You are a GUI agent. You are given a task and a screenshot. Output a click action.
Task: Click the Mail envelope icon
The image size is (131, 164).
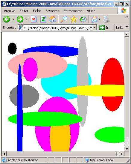click(95, 19)
